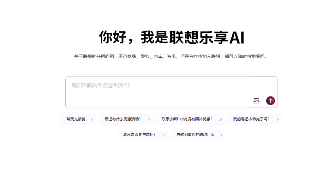This screenshot has width=311, height=179.
Task: Focus the chat input field placeholder text
Action: [x=101, y=85]
